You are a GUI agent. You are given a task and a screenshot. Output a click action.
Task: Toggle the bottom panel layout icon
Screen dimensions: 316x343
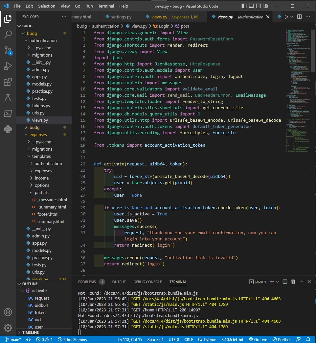[x=251, y=6]
